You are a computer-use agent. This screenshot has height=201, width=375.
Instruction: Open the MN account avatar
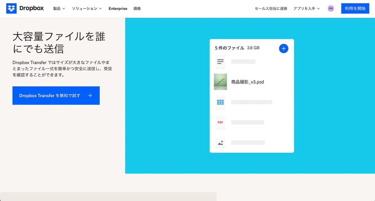point(331,8)
